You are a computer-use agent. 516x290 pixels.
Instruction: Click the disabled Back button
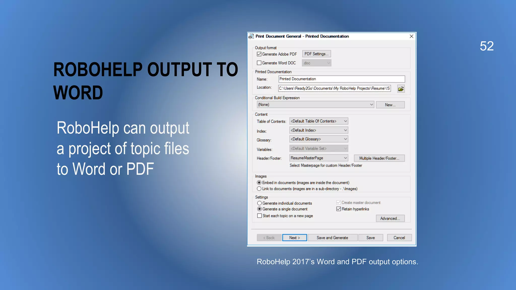[x=269, y=238]
